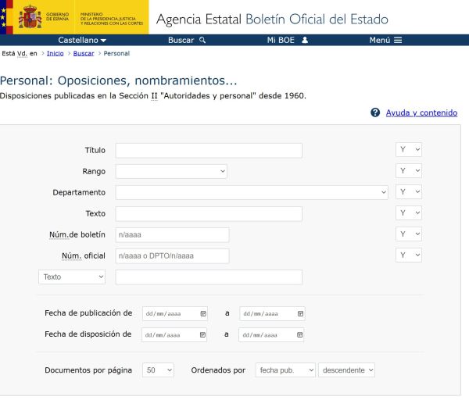Open the Y operator dropdown for Núm. oficial
Screen dimensions: 469x400
[x=409, y=255]
